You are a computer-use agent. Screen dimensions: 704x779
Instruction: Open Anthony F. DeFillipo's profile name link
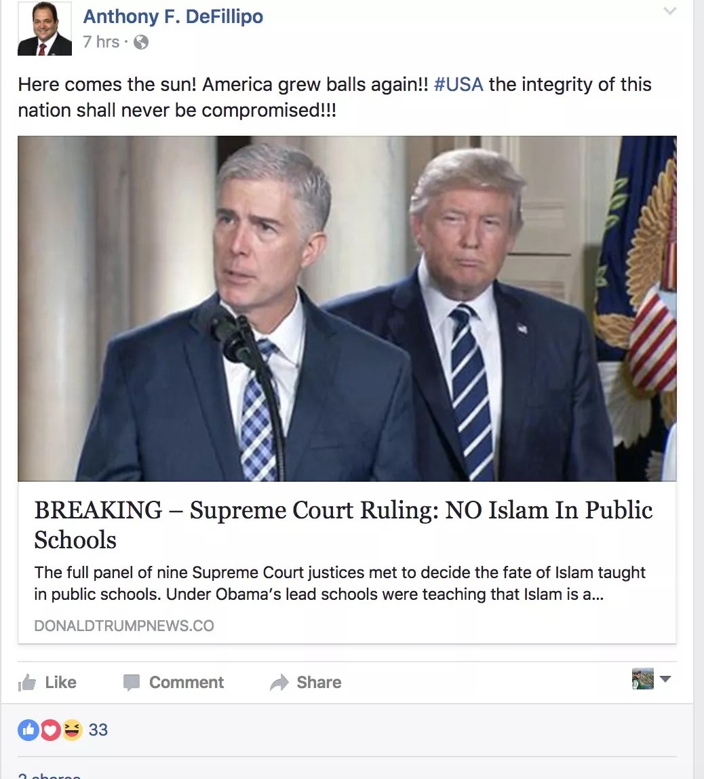pyautogui.click(x=173, y=16)
